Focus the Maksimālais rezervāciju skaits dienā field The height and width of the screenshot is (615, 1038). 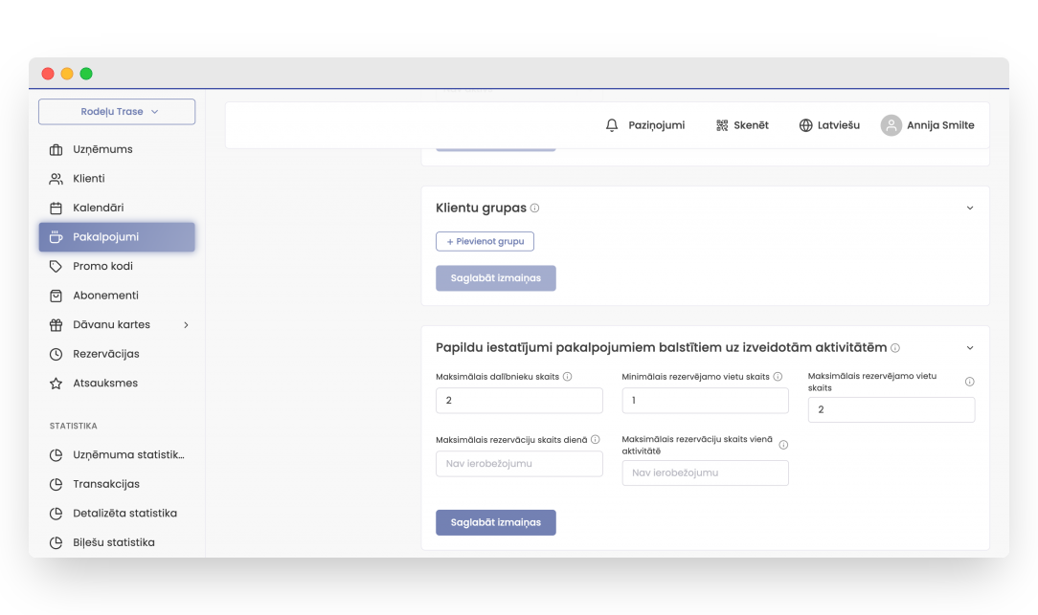[519, 464]
